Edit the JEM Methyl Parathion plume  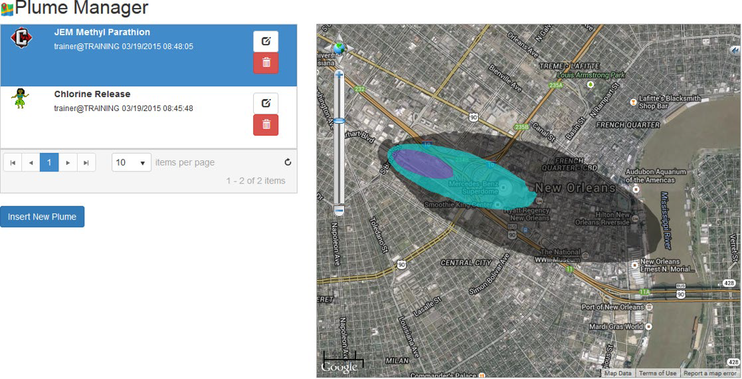click(x=266, y=42)
